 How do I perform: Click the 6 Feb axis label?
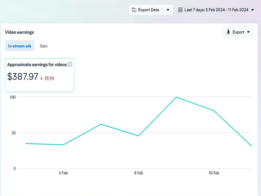63,173
